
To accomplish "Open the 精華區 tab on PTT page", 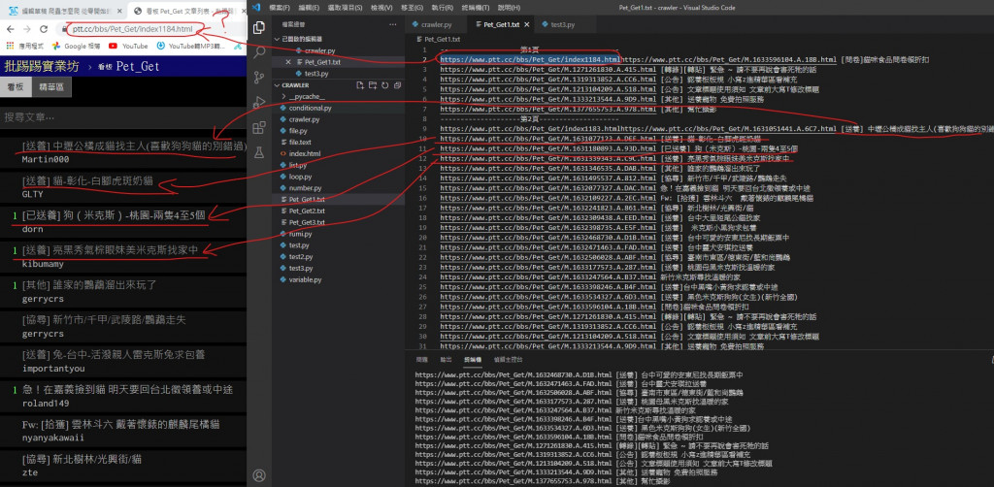I will [x=52, y=87].
